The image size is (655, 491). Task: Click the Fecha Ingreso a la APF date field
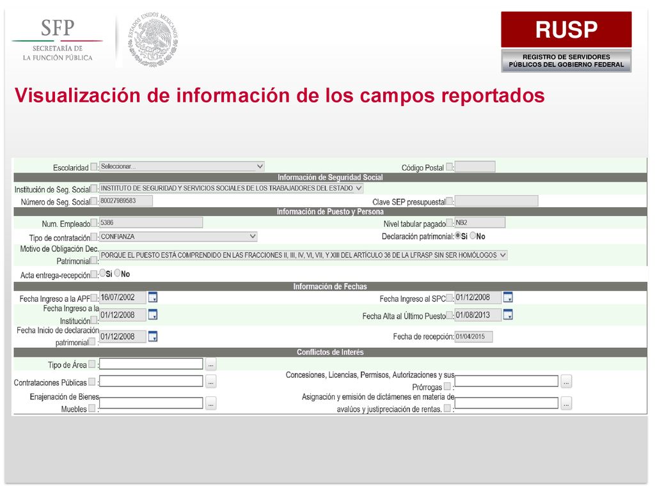coord(122,297)
